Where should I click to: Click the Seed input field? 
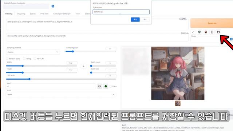pyautogui.click(x=51, y=86)
